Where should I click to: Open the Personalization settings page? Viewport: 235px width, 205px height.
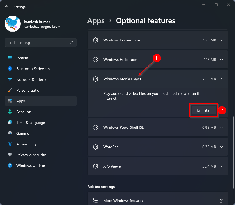29,90
